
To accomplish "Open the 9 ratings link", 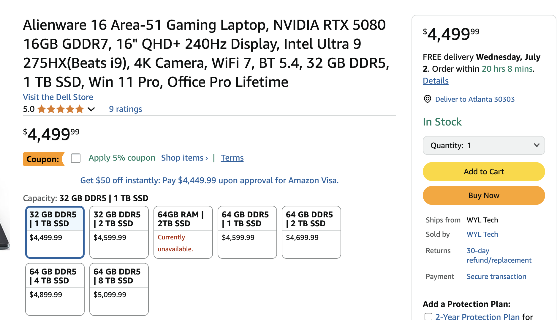I will [x=125, y=109].
